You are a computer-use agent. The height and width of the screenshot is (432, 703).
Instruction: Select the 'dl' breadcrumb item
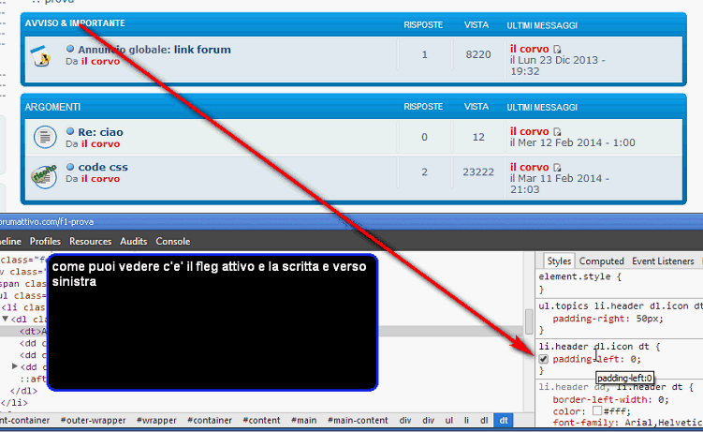click(484, 421)
